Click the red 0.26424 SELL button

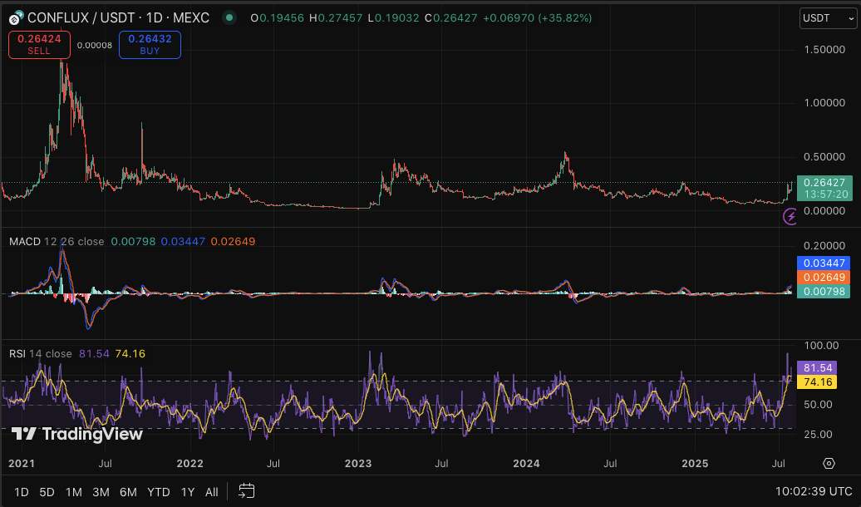[39, 45]
